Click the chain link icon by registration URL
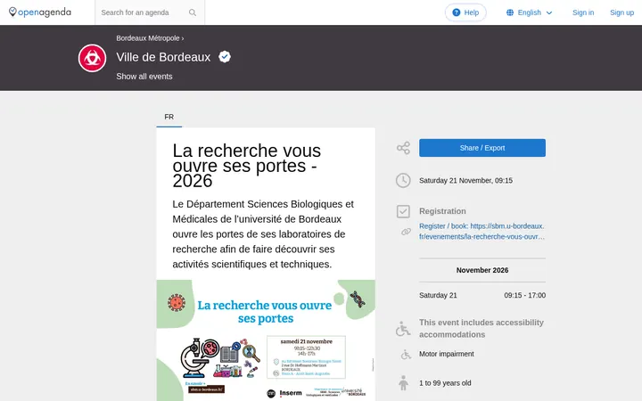The image size is (642, 401). 406,232
